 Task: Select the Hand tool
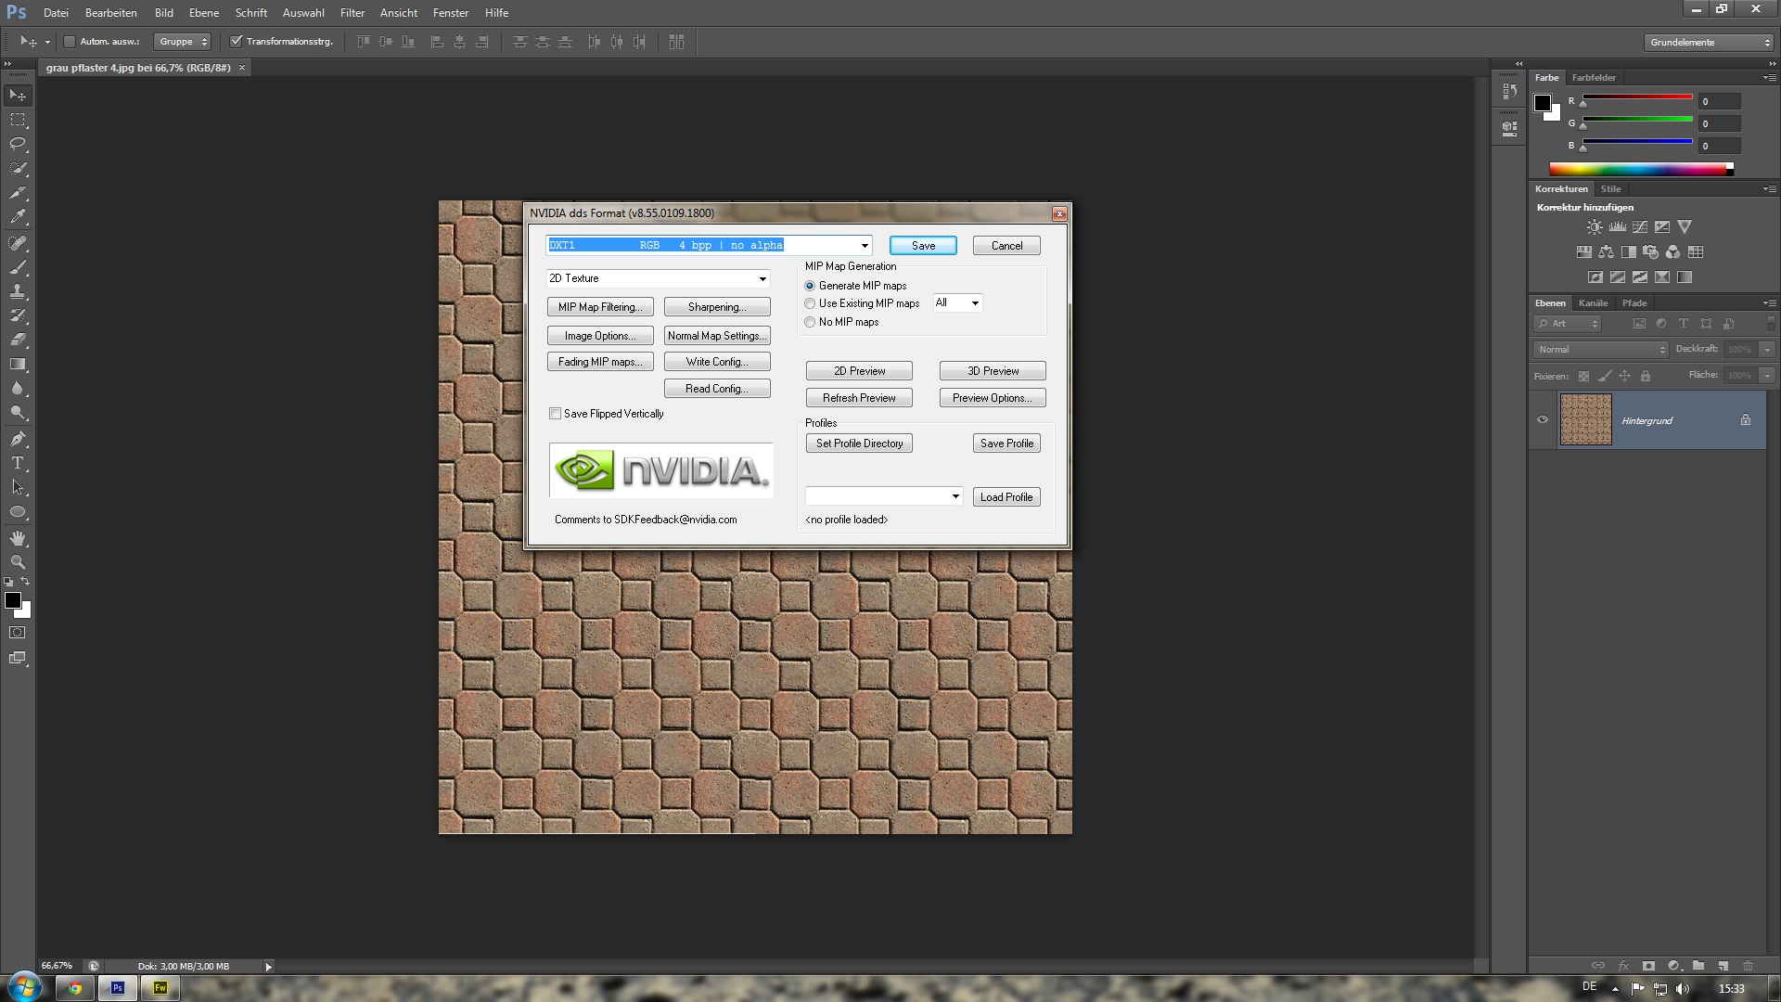18,538
